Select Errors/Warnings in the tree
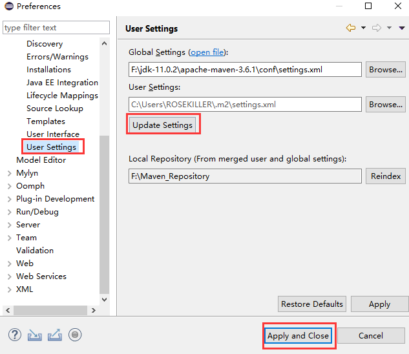Screen dimensions: 409x354 [58, 57]
